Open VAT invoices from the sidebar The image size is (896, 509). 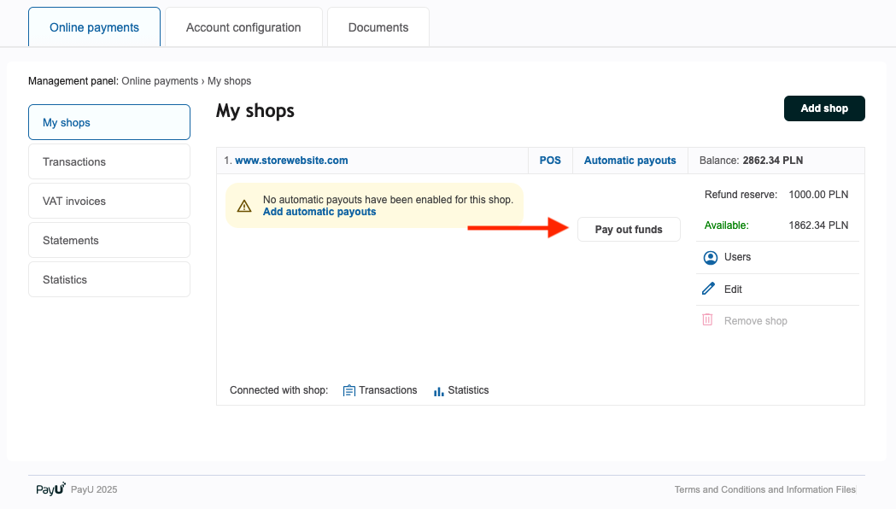click(x=108, y=201)
